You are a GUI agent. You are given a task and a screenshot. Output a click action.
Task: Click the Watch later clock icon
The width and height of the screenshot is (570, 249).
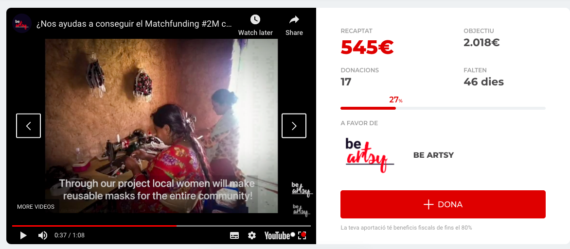point(255,19)
